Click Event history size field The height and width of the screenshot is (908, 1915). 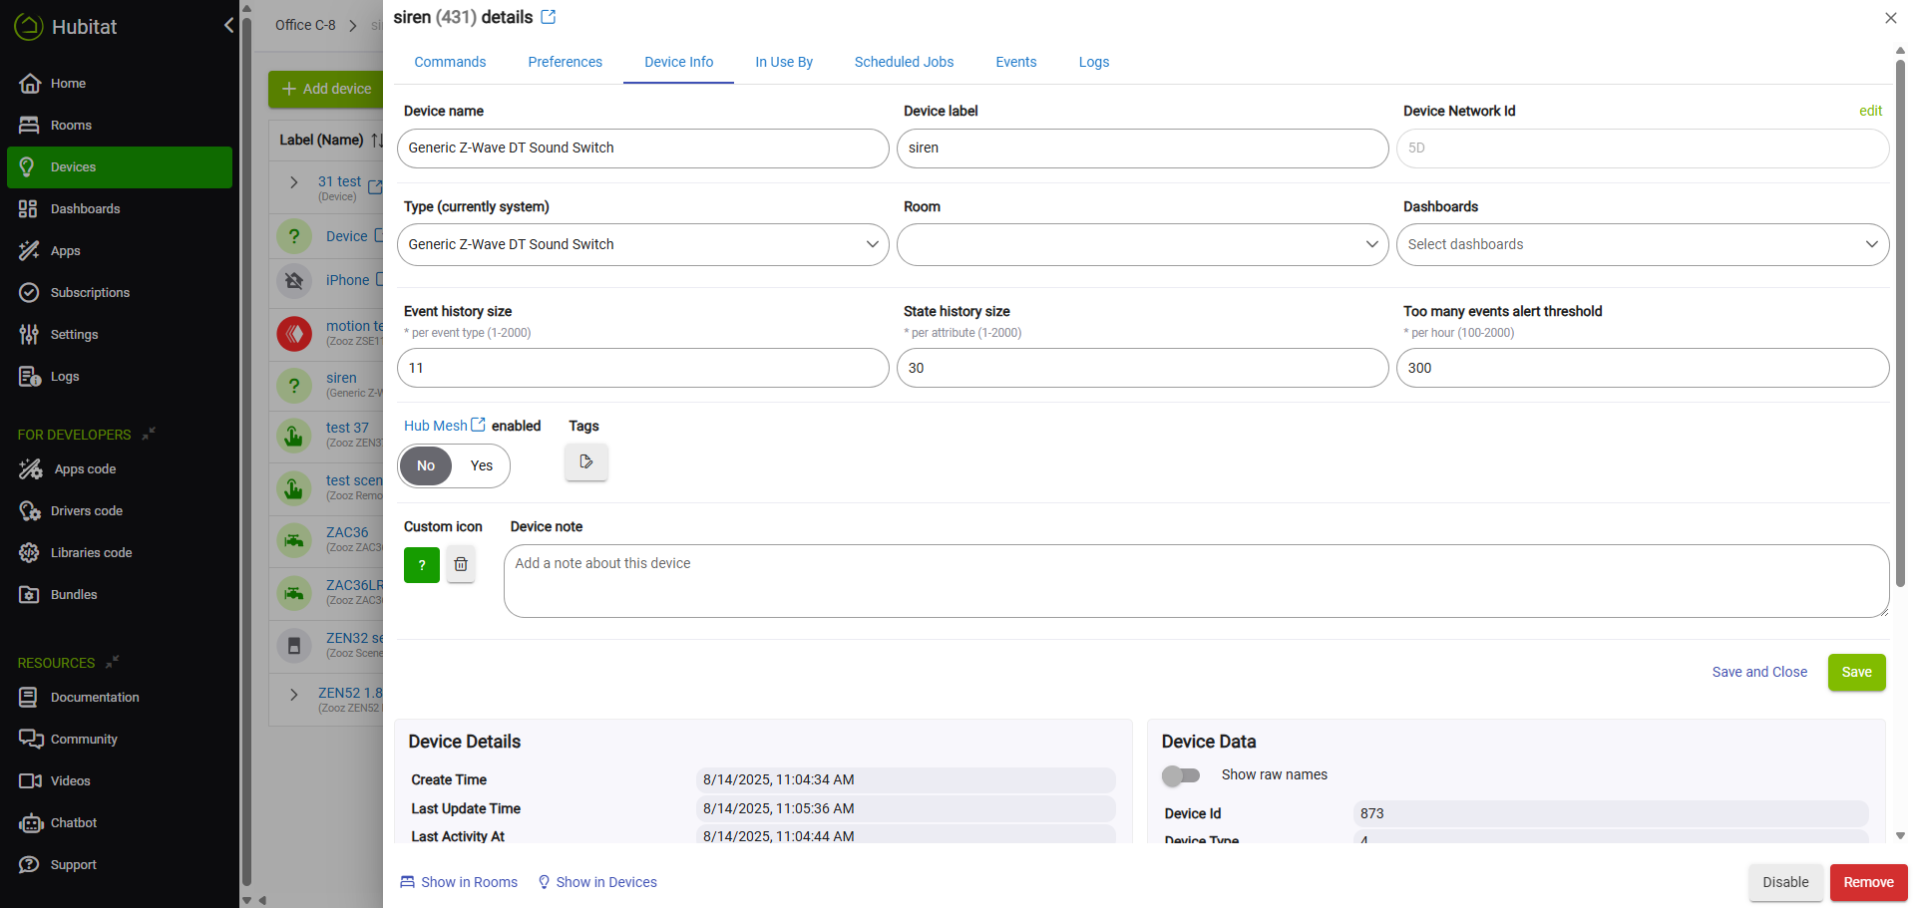coord(643,368)
